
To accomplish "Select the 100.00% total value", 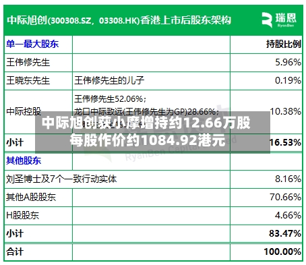I will (x=282, y=252).
